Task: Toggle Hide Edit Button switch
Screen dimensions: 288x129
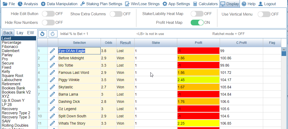Action: 48,14
